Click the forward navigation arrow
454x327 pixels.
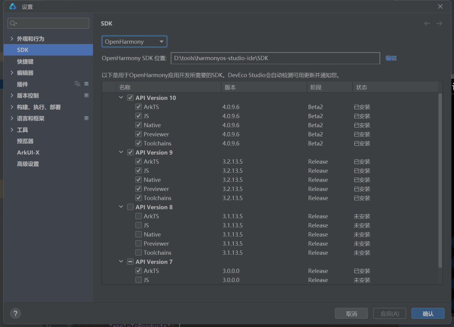(x=439, y=24)
